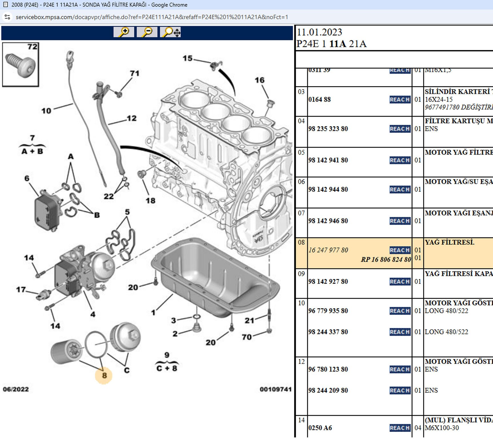Click the address bar URL field
The width and height of the screenshot is (493, 439).
[x=152, y=17]
